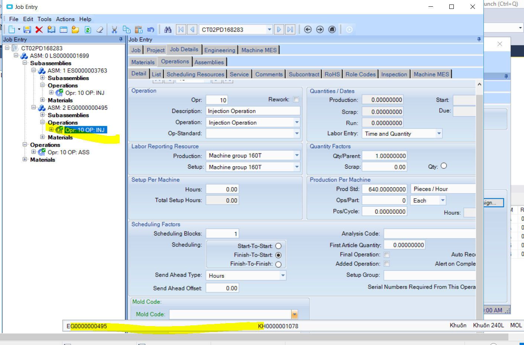Click the Send Ahead Offset input field
The image size is (524, 345).
pos(222,287)
